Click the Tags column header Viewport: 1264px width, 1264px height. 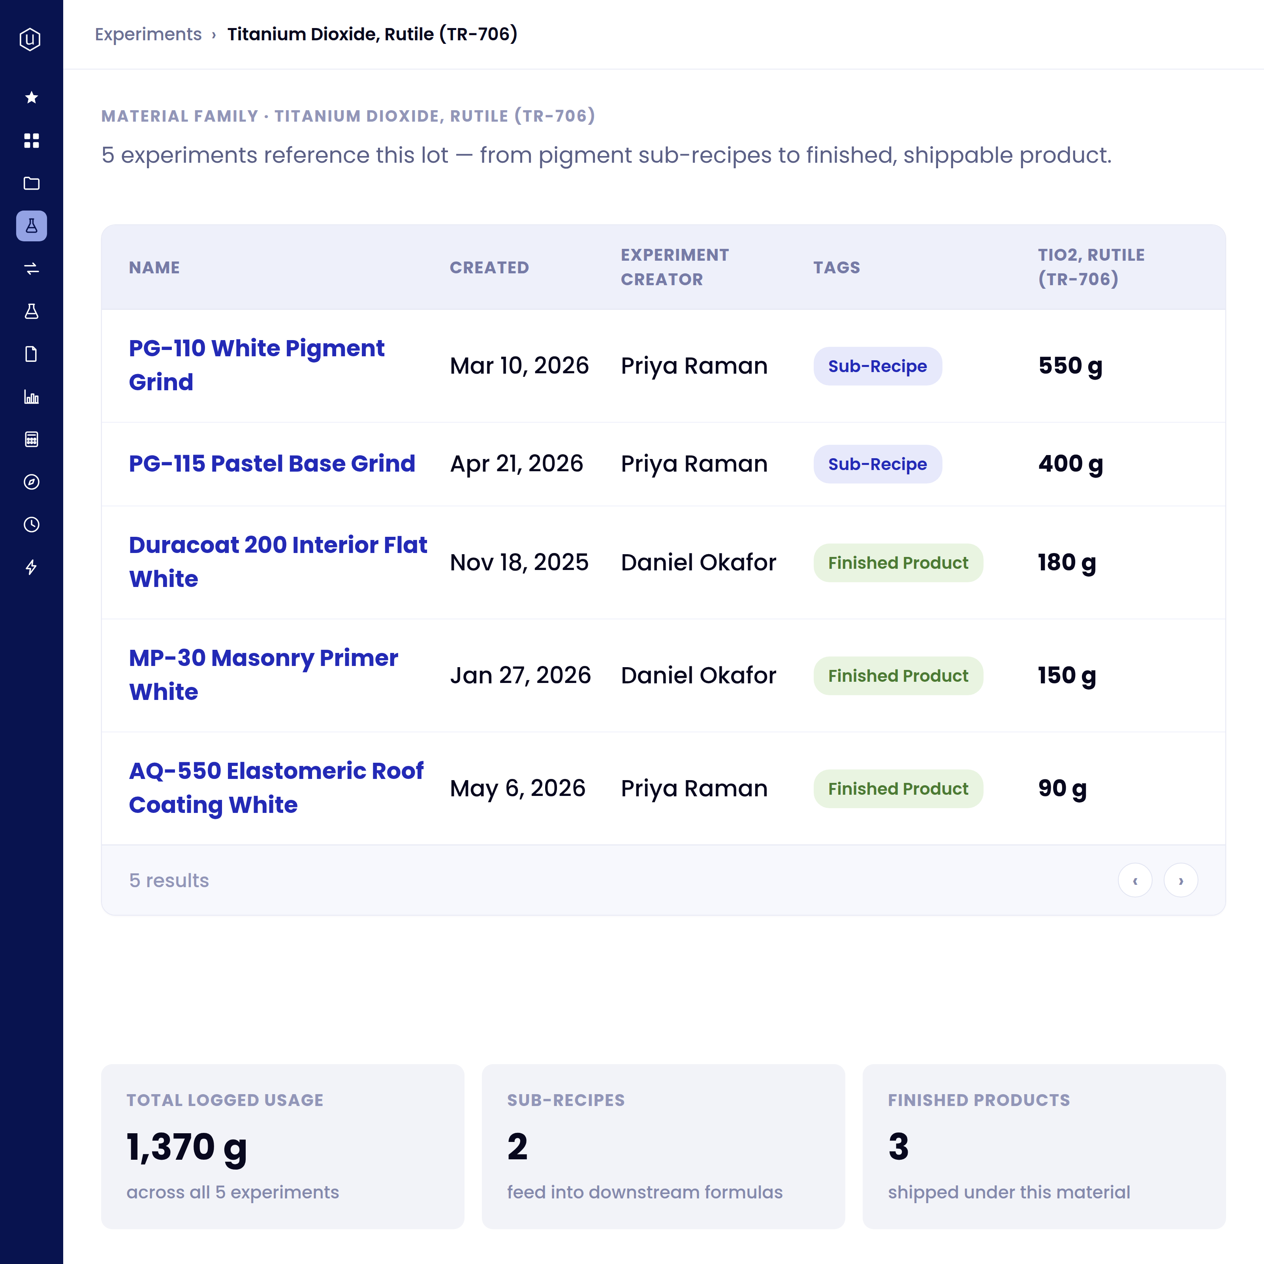tap(837, 267)
